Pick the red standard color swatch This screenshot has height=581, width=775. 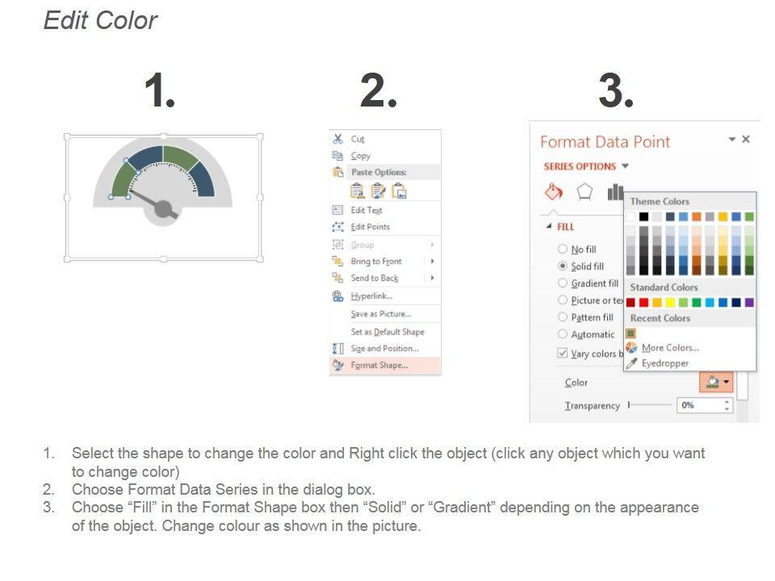643,303
